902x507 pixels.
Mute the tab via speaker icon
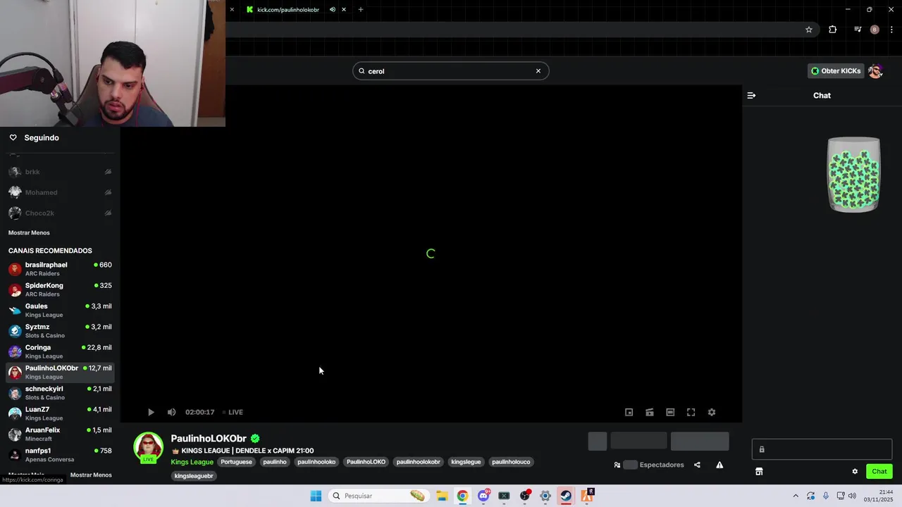point(333,9)
